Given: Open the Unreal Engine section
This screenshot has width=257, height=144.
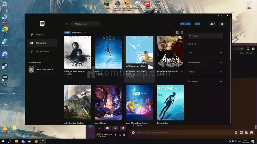Looking at the screenshot, I should click(x=42, y=51).
